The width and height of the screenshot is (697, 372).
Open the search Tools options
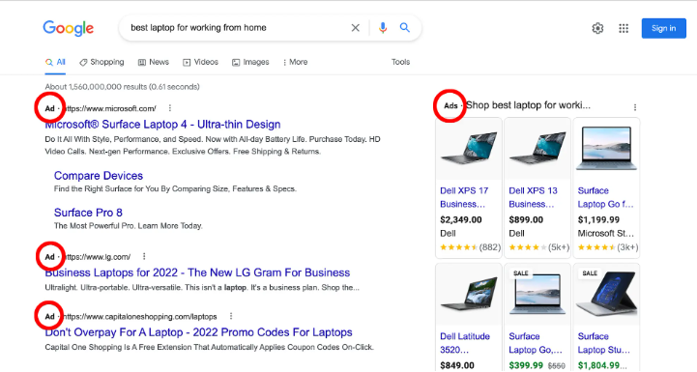click(x=400, y=62)
